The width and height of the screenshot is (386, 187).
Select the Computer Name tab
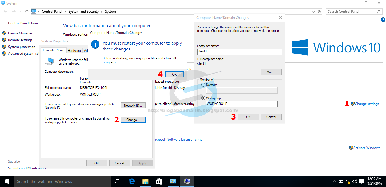tap(53, 50)
